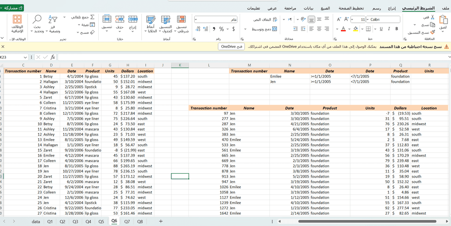Click the Paste clipboard icon
Image resolution: width=451 pixels, height=226 pixels.
(x=443, y=20)
